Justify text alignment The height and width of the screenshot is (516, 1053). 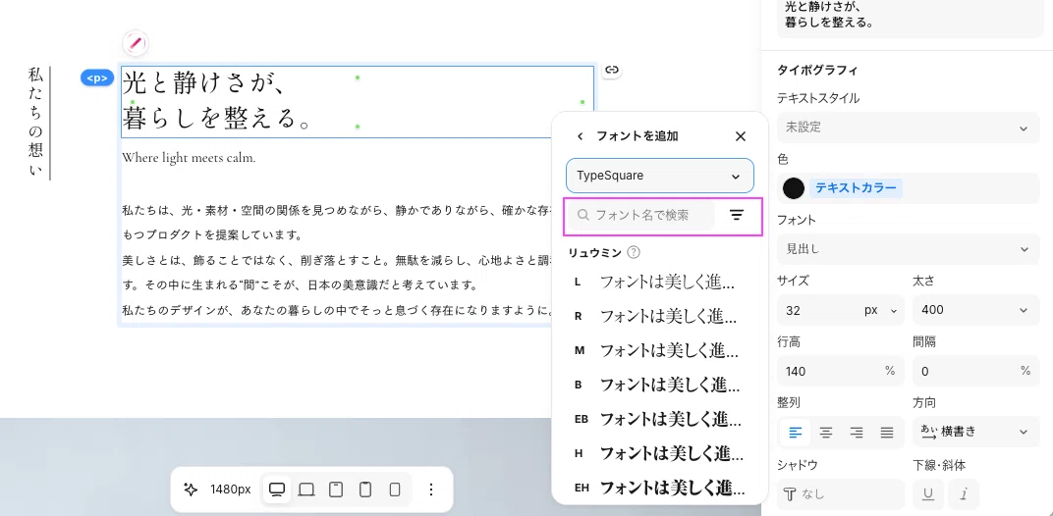(886, 433)
